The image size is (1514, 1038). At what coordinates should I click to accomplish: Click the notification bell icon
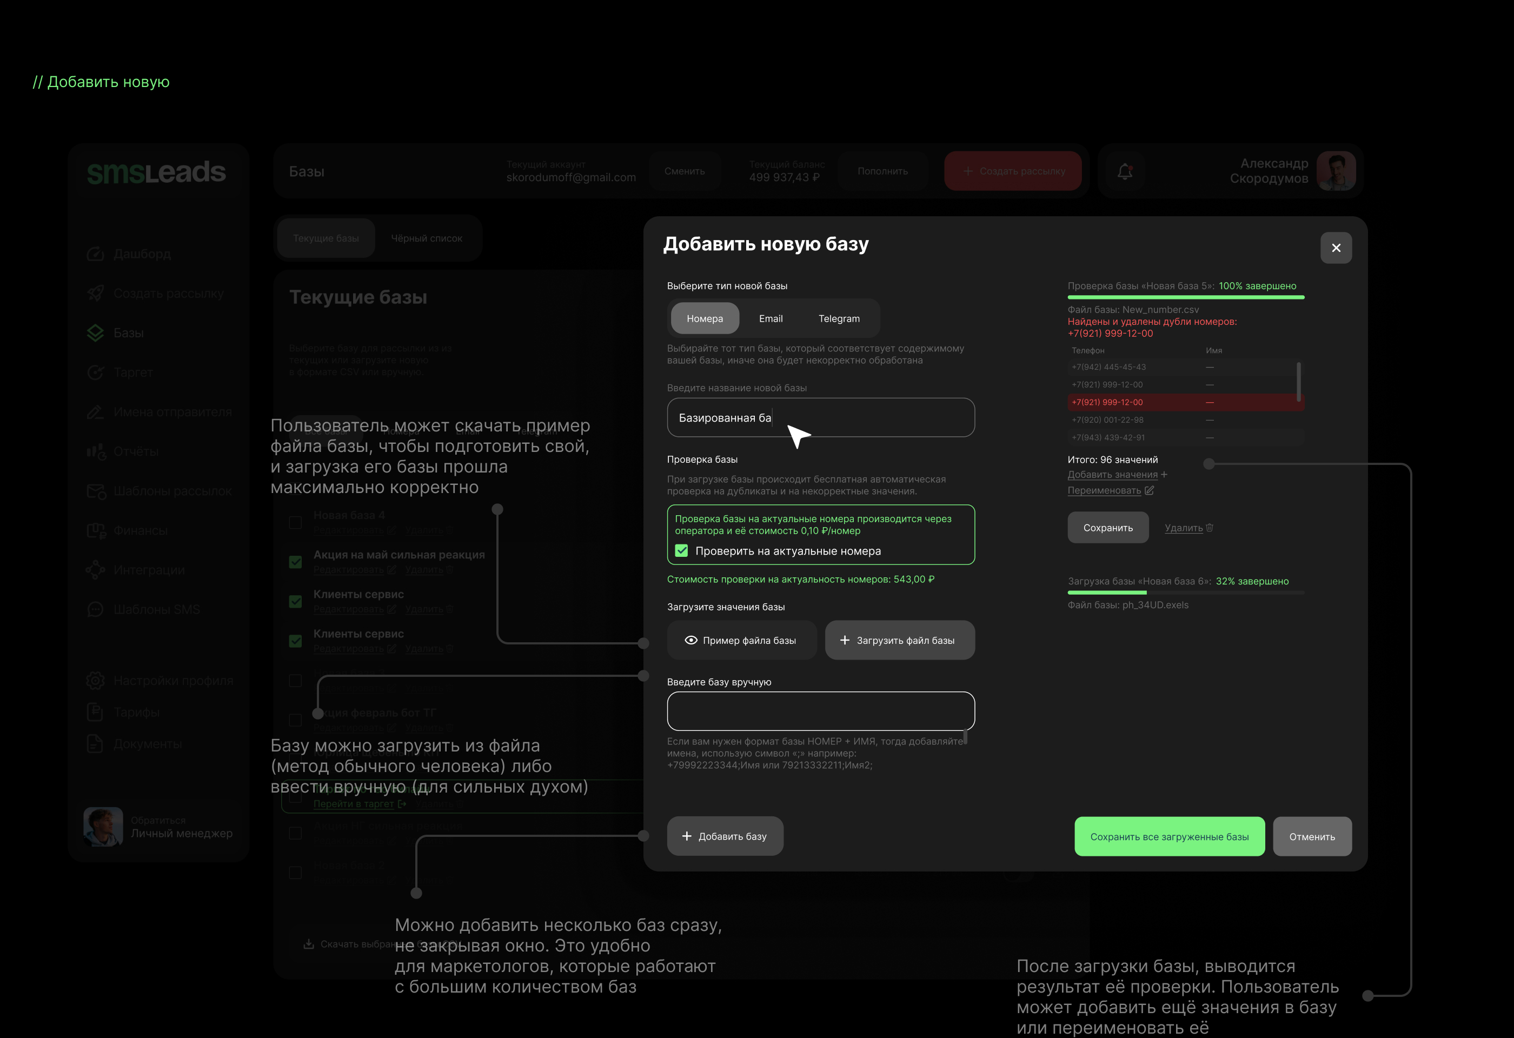coord(1125,171)
